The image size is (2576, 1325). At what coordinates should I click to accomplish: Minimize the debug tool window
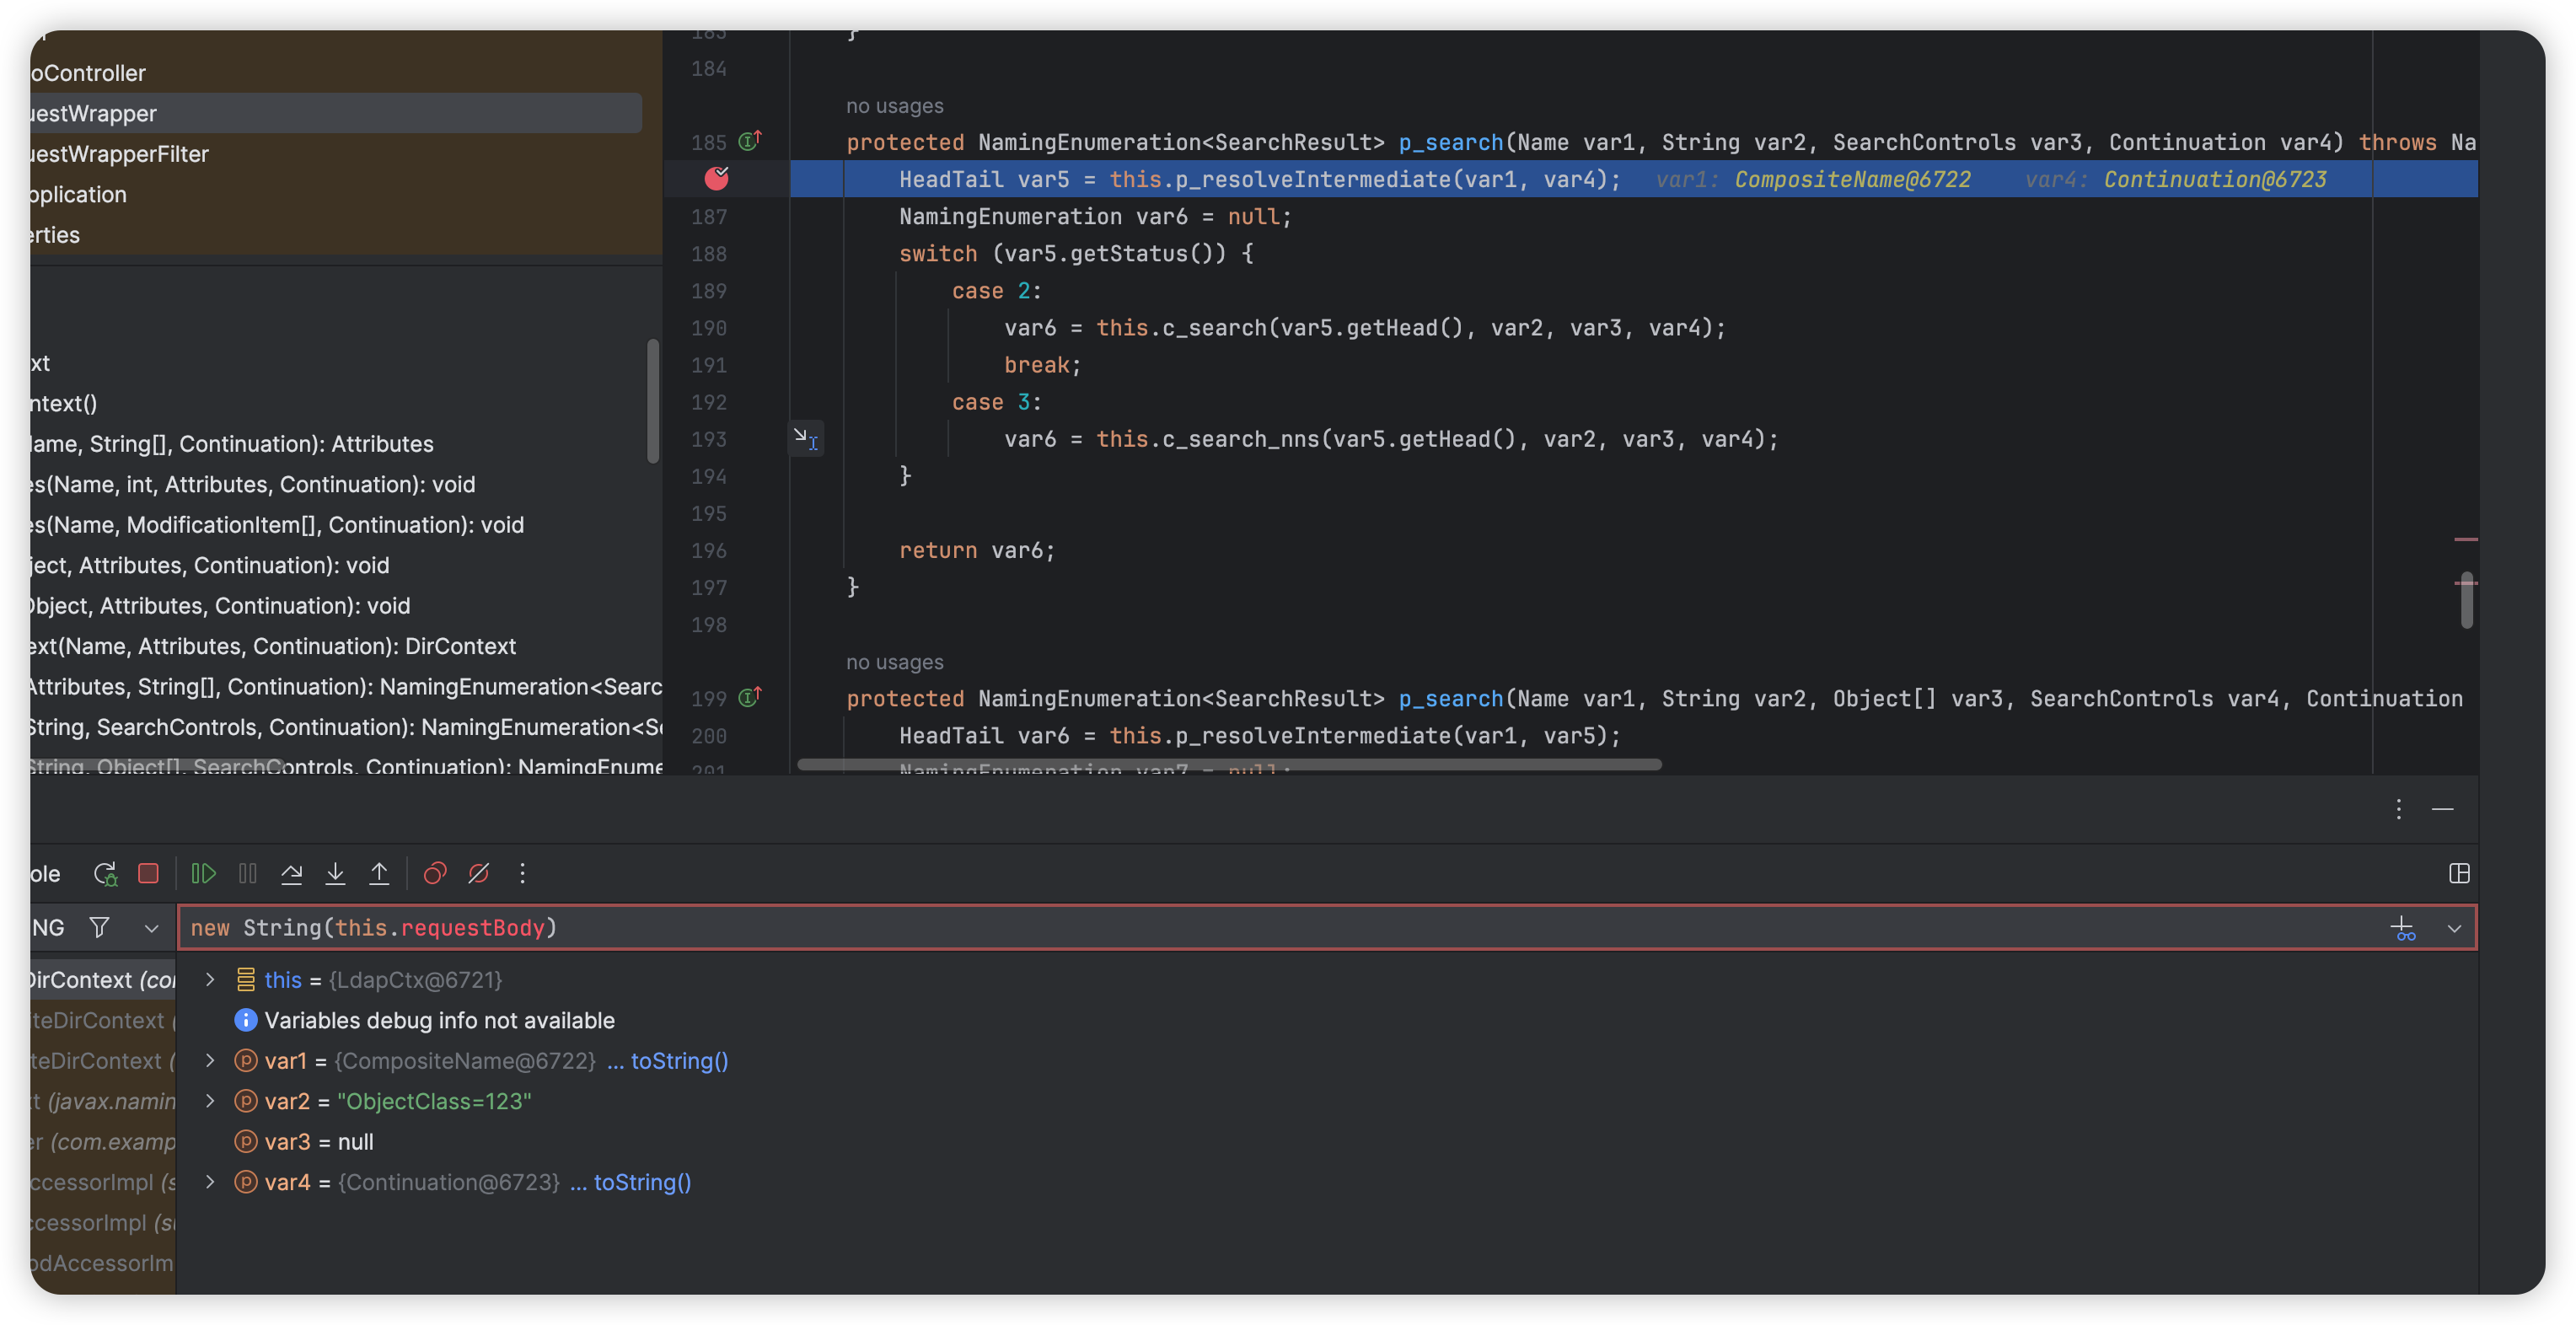click(x=2442, y=809)
